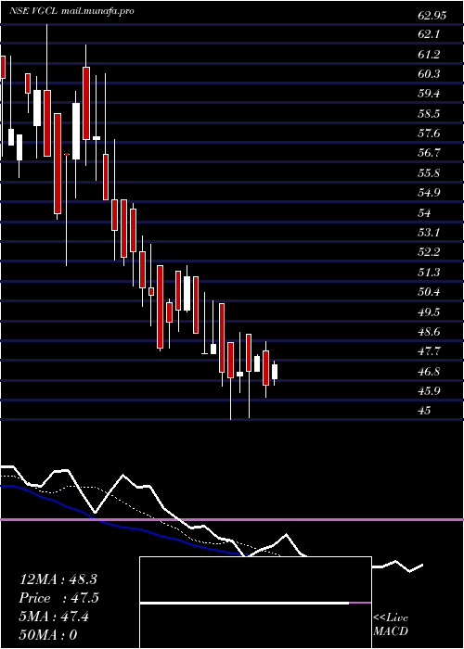This screenshot has height=649, width=464.
Task: Click the 12MA : 48.3 readout
Action: click(x=58, y=579)
